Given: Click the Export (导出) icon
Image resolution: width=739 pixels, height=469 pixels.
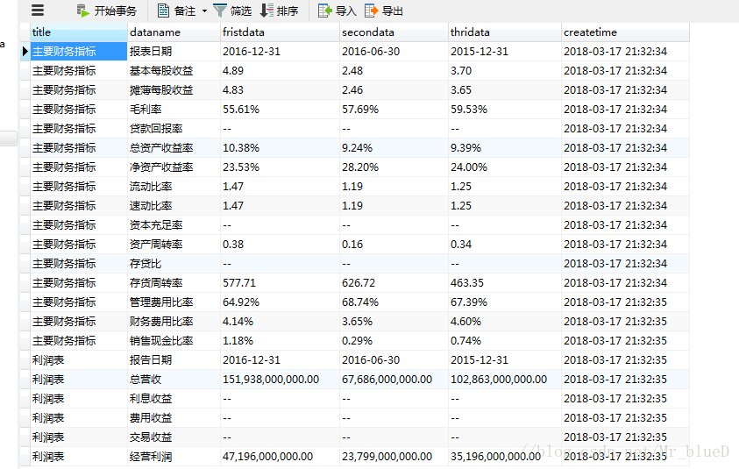Looking at the screenshot, I should pos(371,11).
